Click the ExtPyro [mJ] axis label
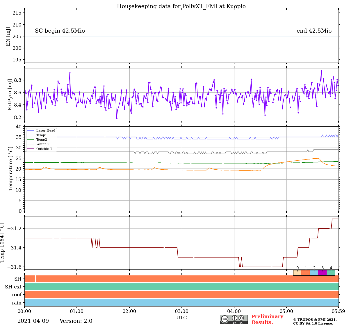 pos(10,95)
